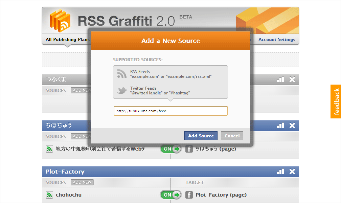
Task: View statistics for Plot-Factory plan
Action: click(280, 172)
